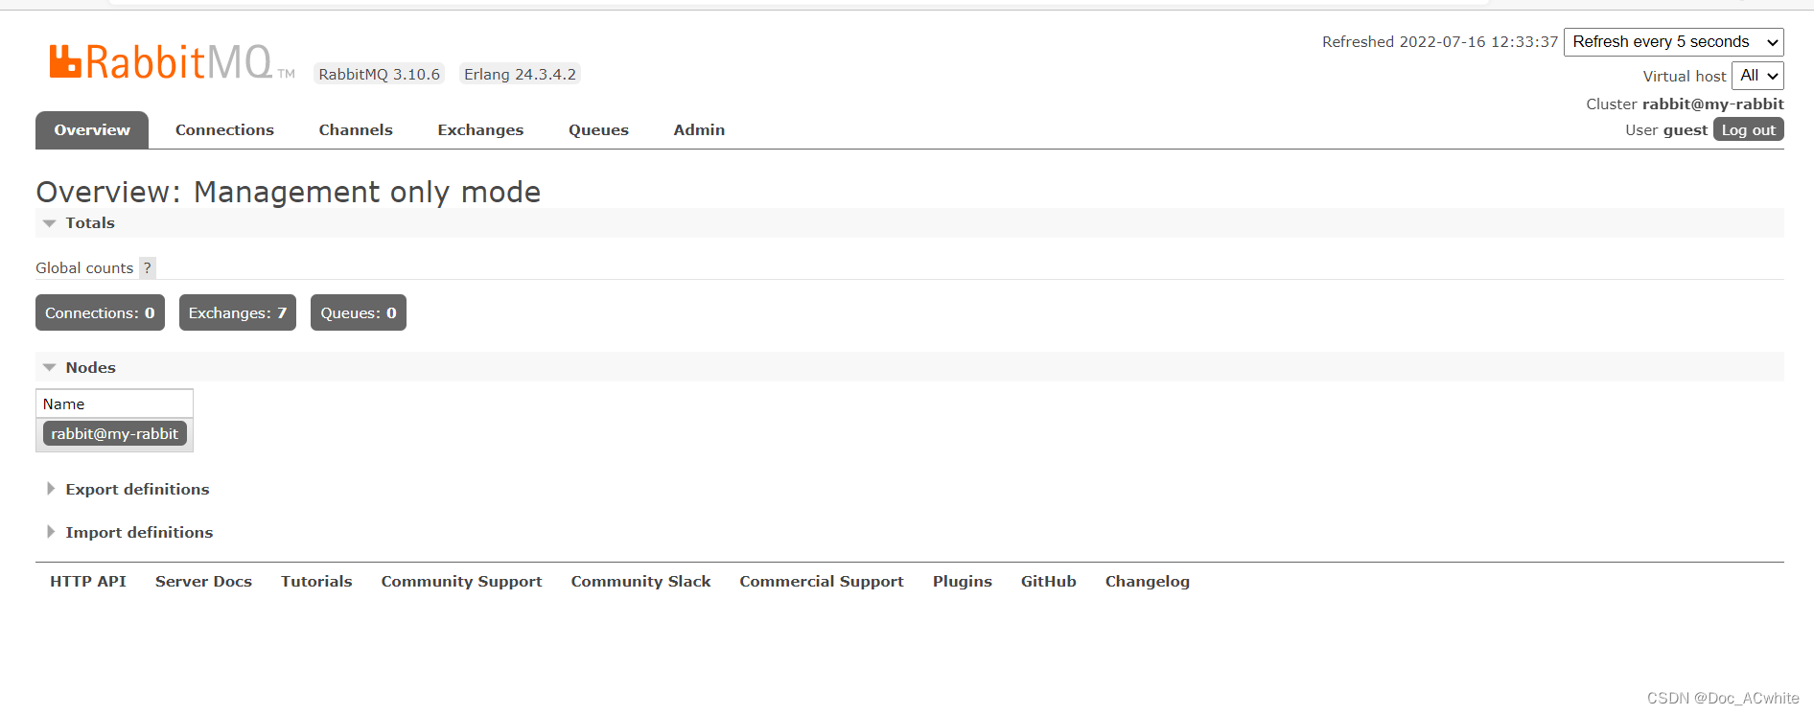1814x715 pixels.
Task: Click the Queues: 0 count button
Action: (359, 312)
